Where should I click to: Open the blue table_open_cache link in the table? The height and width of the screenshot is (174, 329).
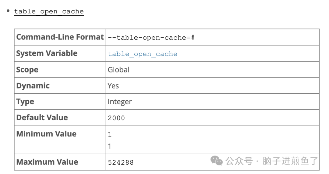(142, 54)
